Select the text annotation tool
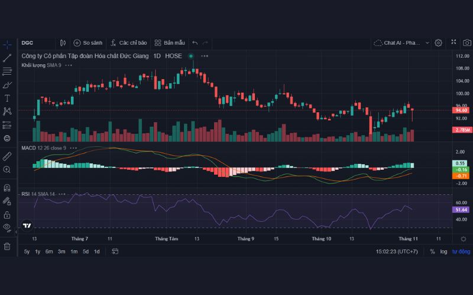The height and width of the screenshot is (295, 473). pyautogui.click(x=7, y=98)
